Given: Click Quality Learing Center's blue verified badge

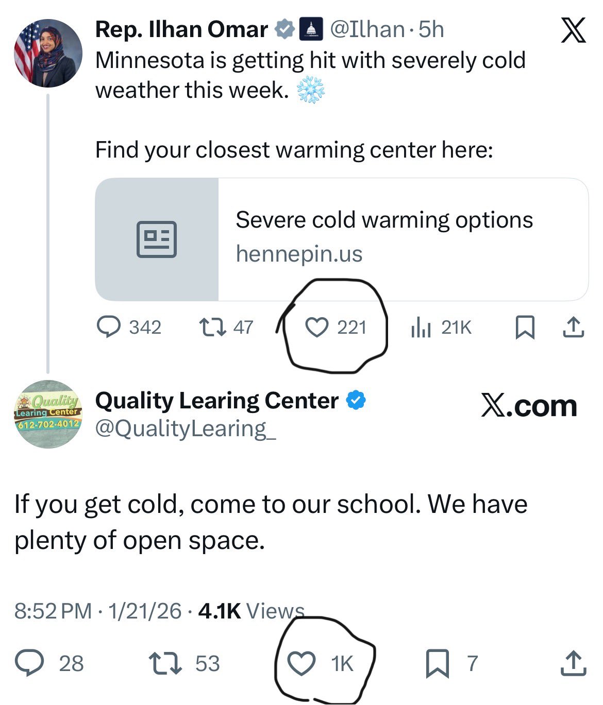Looking at the screenshot, I should pyautogui.click(x=356, y=399).
